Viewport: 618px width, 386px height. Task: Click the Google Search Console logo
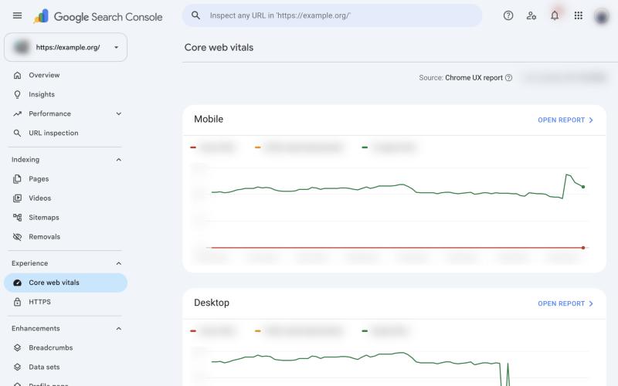tap(98, 16)
